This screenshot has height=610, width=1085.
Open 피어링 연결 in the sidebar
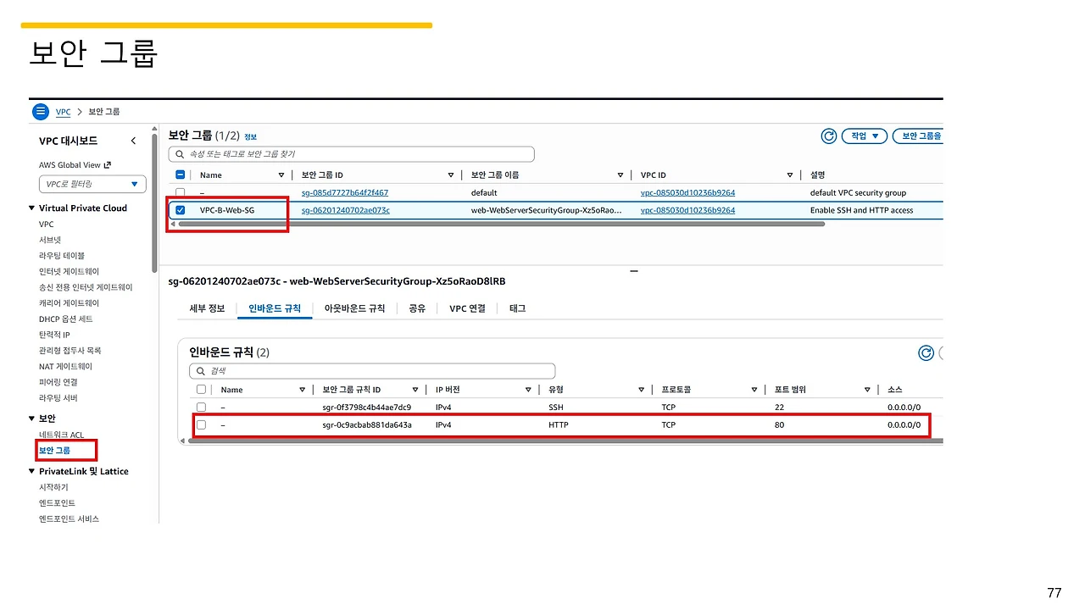coord(58,382)
